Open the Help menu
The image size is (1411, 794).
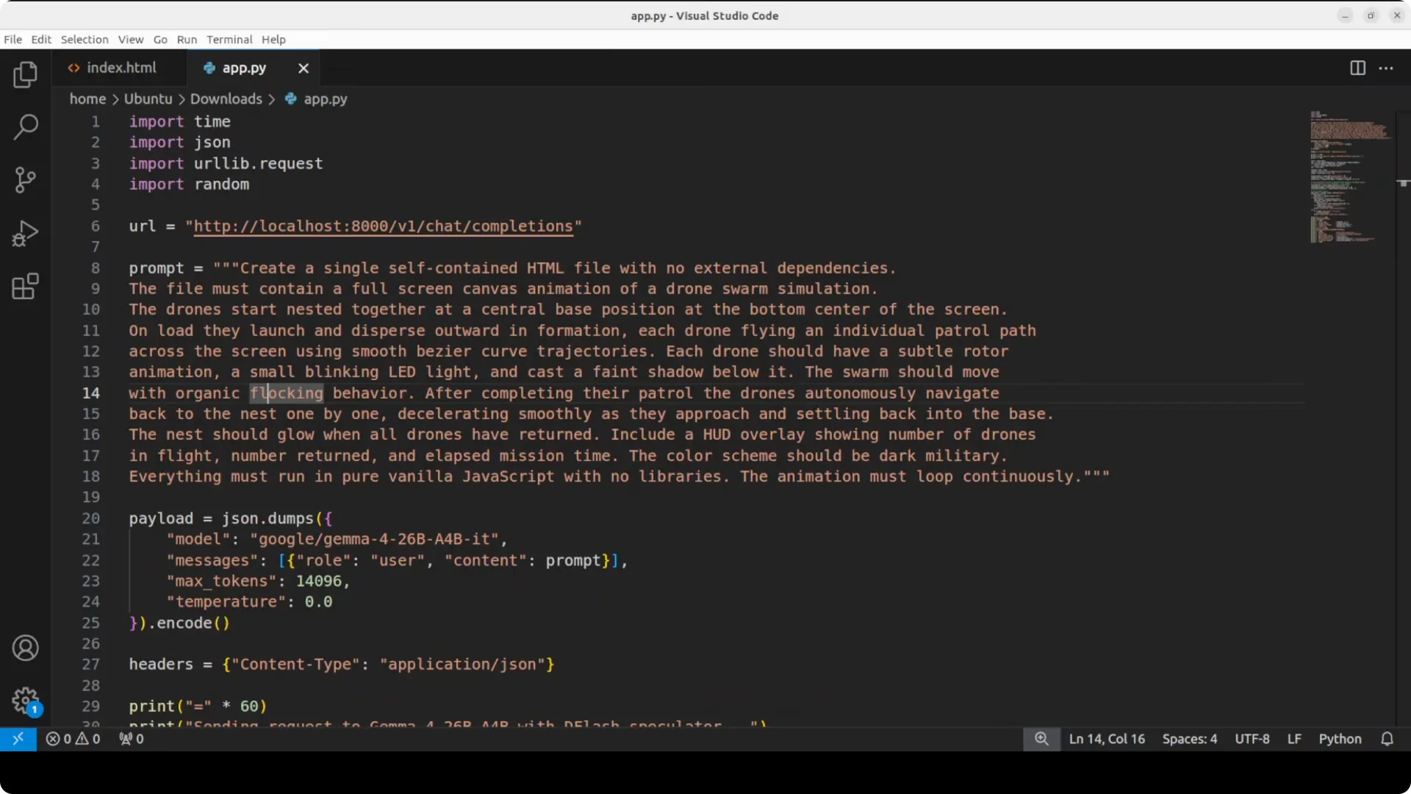pyautogui.click(x=273, y=40)
